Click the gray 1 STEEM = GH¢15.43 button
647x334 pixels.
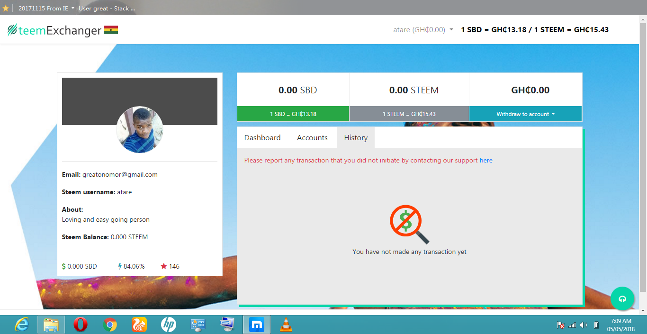pyautogui.click(x=408, y=114)
